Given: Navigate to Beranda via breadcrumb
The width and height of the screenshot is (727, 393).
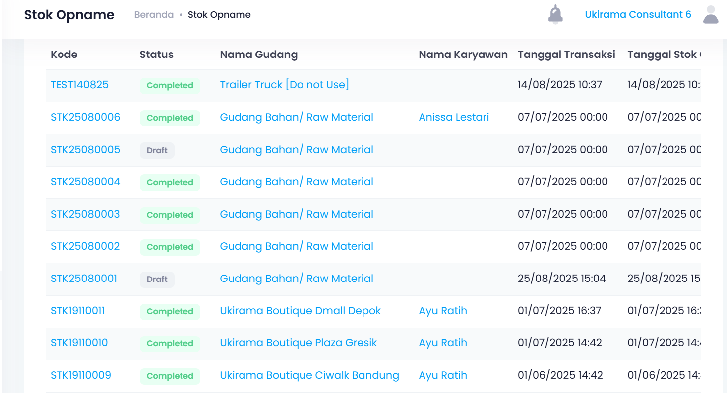Looking at the screenshot, I should point(153,14).
